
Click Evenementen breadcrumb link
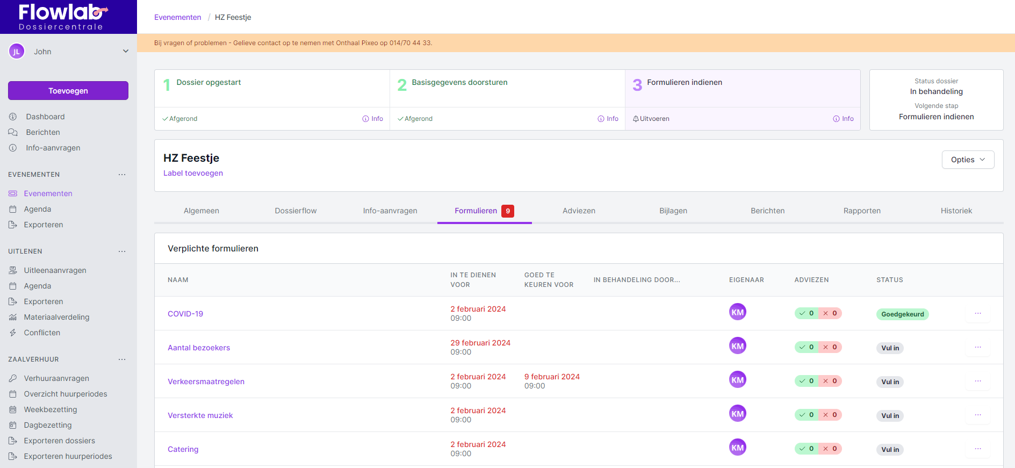pos(177,17)
